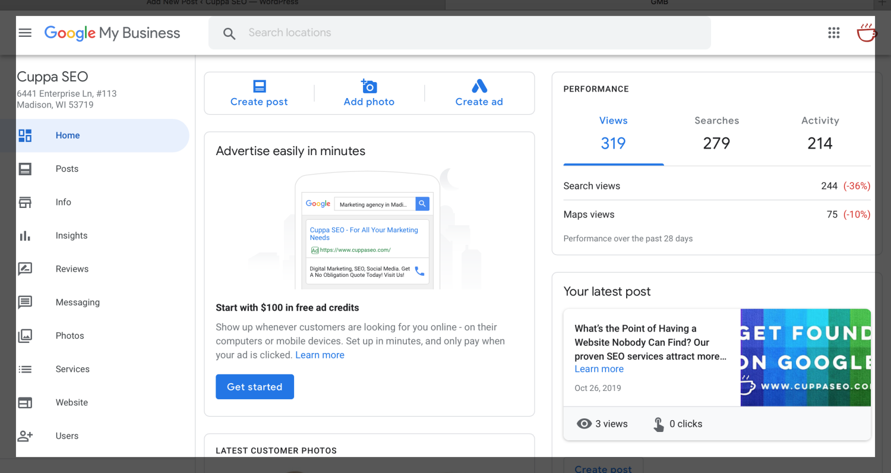The image size is (891, 473).
Task: Click the Add photo camera icon
Action: coord(369,86)
